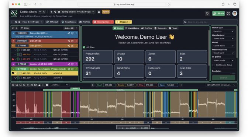The height and width of the screenshot is (137, 248).
Task: Open Spring Studios site settings gear
Action: [x=59, y=12]
